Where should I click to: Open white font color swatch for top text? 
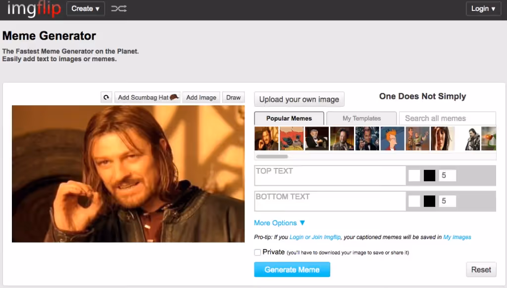tap(414, 175)
